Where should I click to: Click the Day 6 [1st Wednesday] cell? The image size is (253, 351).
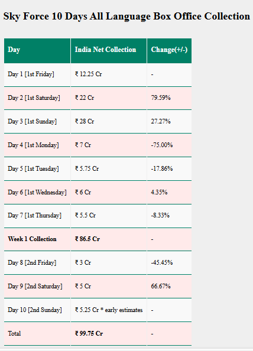point(37,192)
